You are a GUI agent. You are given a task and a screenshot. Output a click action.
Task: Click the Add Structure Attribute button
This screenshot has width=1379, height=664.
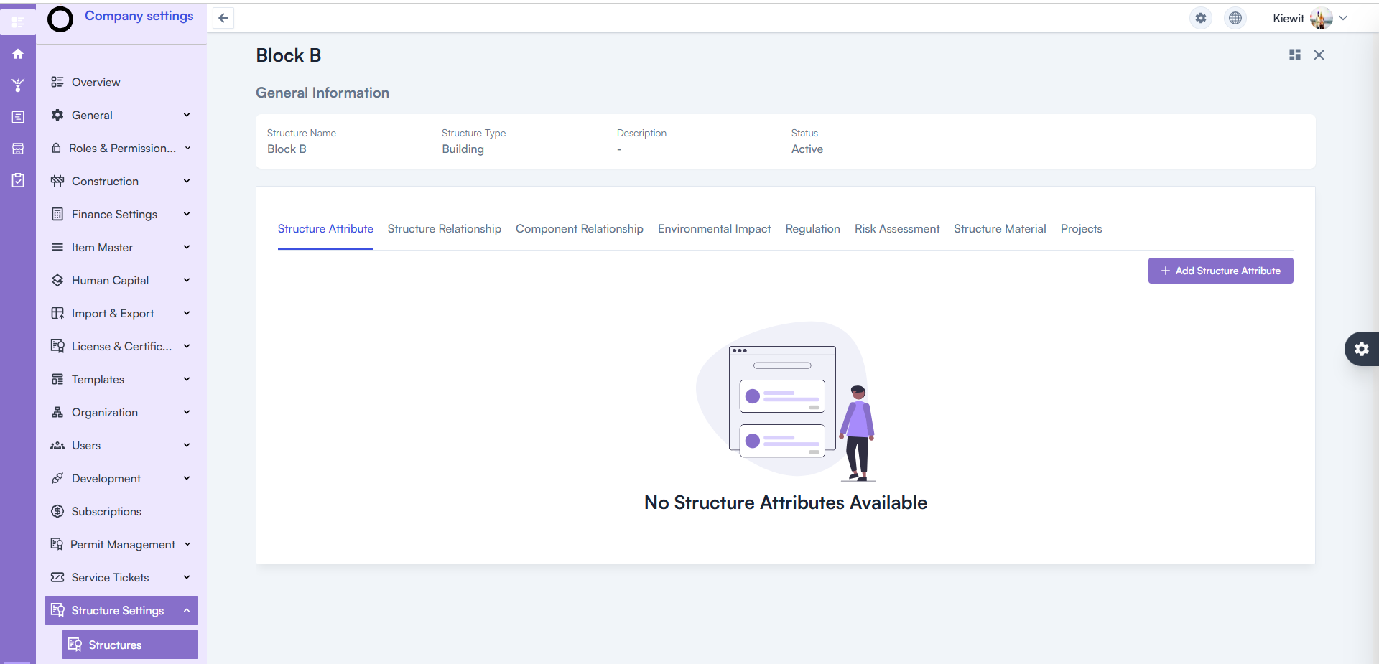pos(1220,271)
